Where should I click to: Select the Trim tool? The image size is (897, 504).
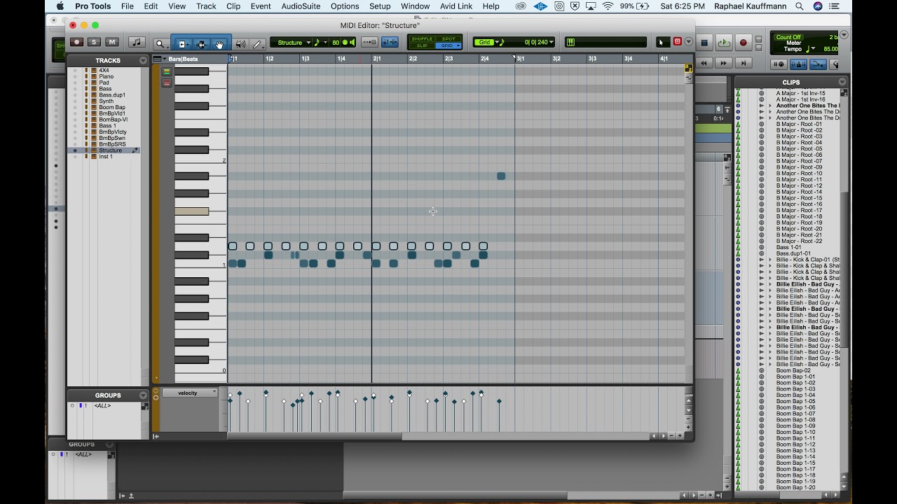pyautogui.click(x=182, y=43)
